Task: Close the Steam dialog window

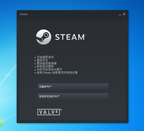Action: point(124,14)
